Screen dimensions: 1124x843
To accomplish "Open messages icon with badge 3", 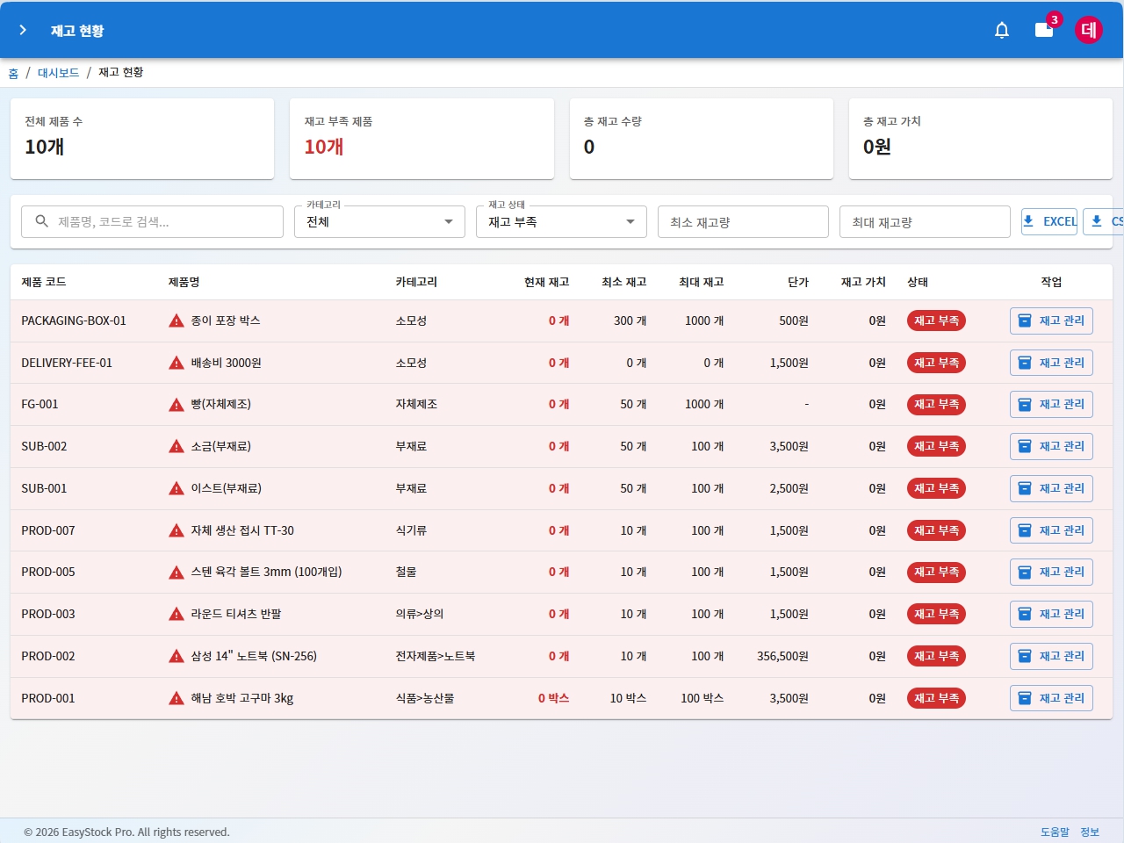I will click(x=1044, y=30).
